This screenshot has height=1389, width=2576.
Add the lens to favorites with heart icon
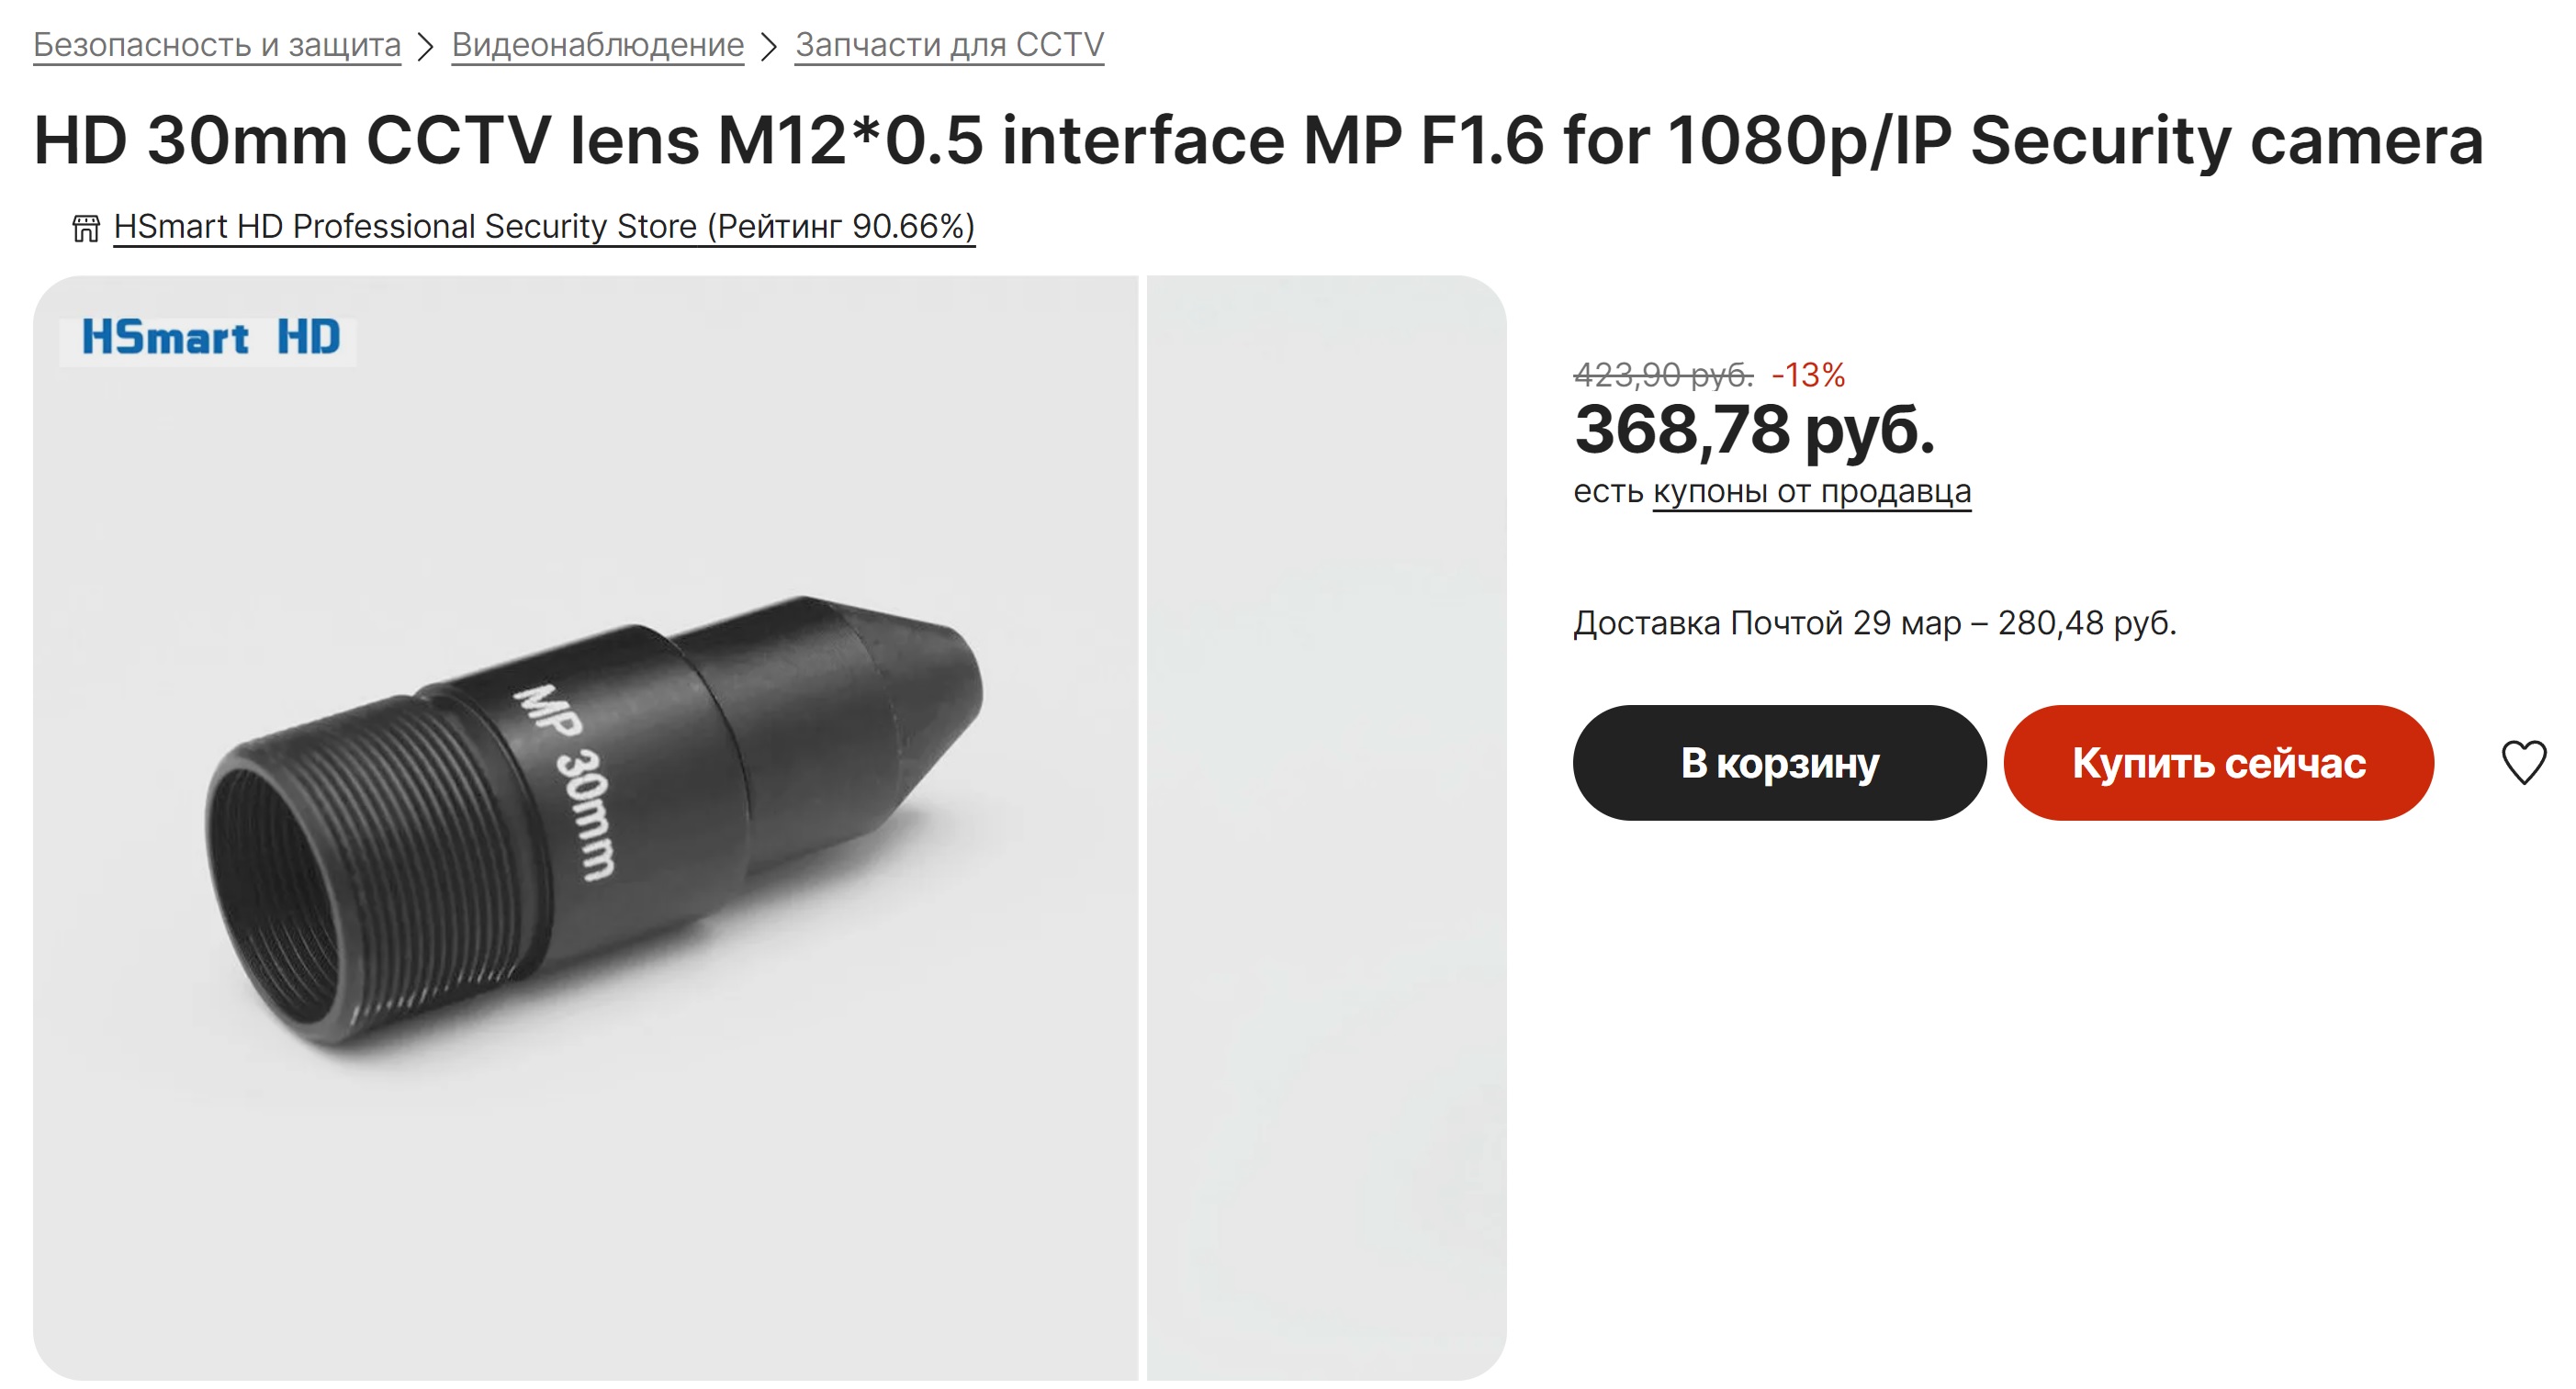[x=2522, y=763]
